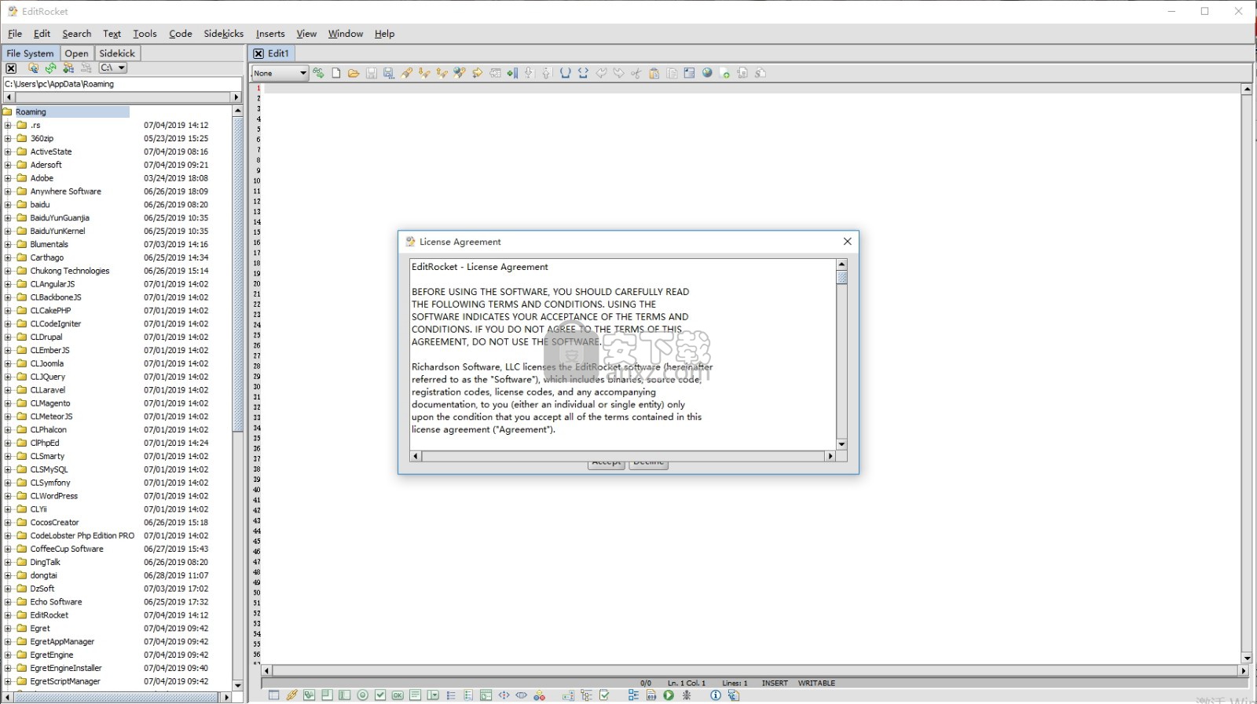Screen dimensions: 1257x704
Task: Open the None language dropdown
Action: [x=280, y=73]
